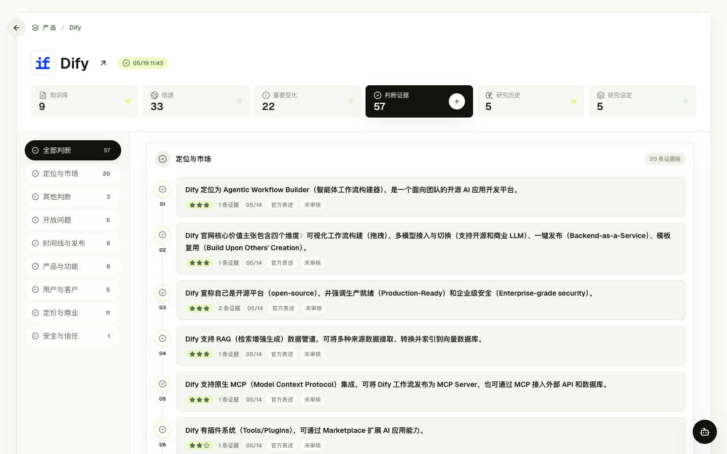Click star rating on the RAG card
727x454 pixels.
pyautogui.click(x=199, y=354)
